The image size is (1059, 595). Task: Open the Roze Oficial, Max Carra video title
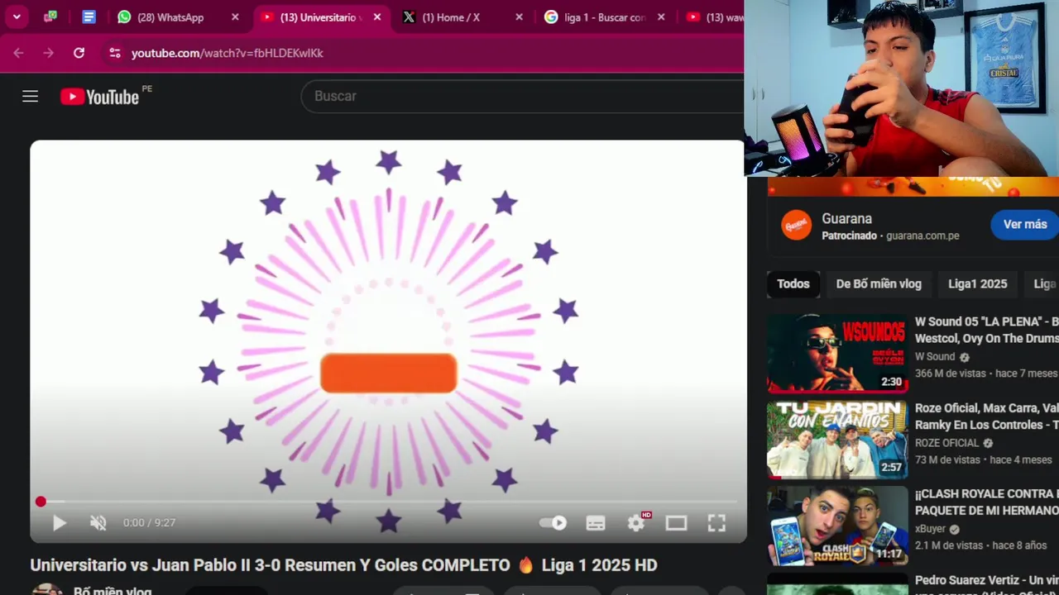[x=986, y=416]
